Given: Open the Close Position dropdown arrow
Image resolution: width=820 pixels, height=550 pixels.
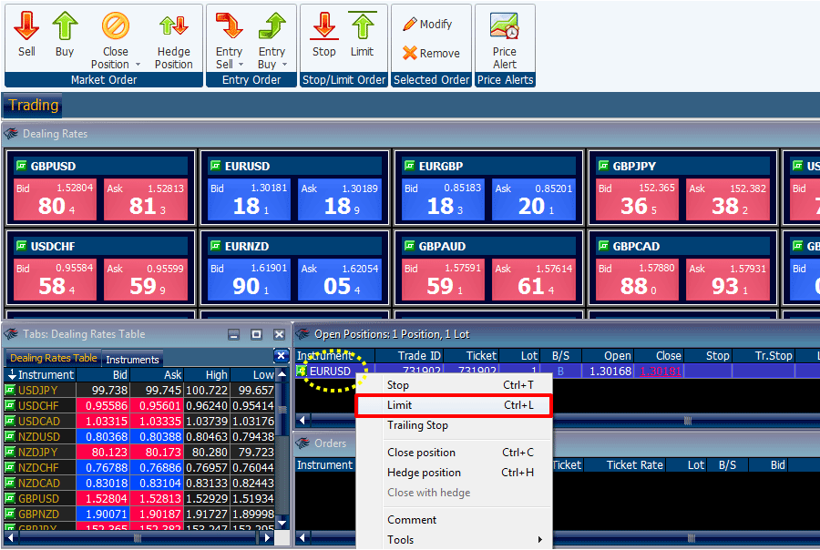Looking at the screenshot, I should click(x=138, y=65).
